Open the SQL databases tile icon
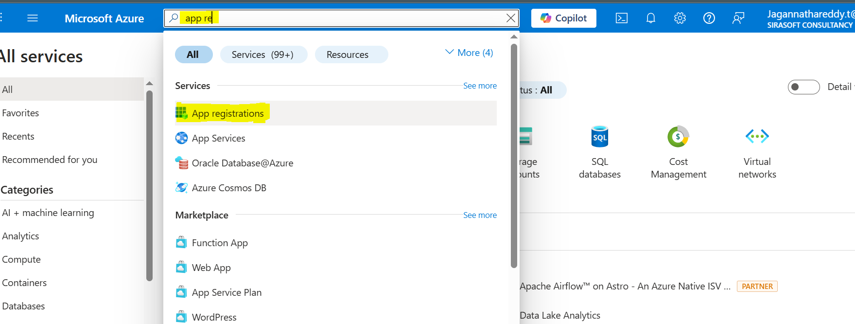 [x=600, y=137]
